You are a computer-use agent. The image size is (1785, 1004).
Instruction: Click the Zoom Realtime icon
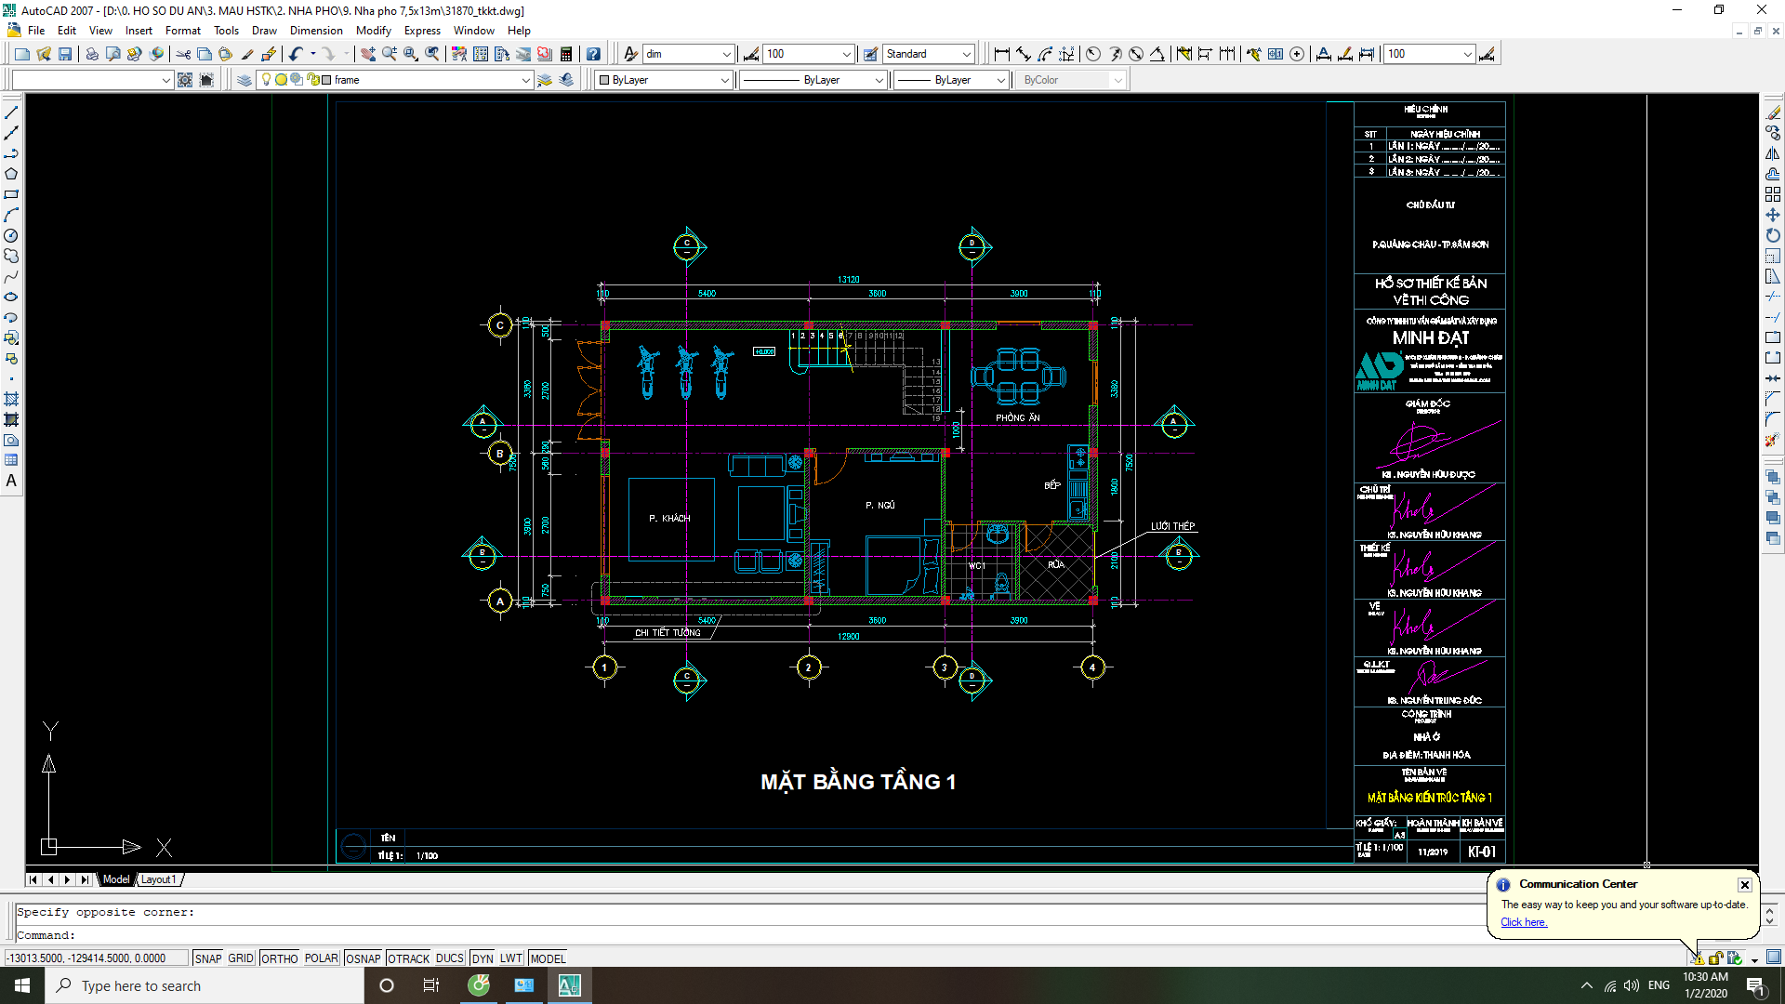point(390,54)
